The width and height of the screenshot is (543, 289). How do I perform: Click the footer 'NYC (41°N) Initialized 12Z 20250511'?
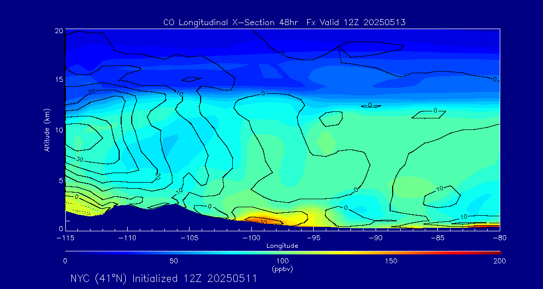pos(163,278)
